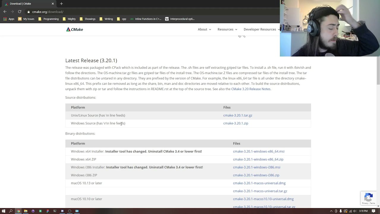Switch to Chrome in the taskbar
The width and height of the screenshot is (380, 214).
click(x=18, y=211)
